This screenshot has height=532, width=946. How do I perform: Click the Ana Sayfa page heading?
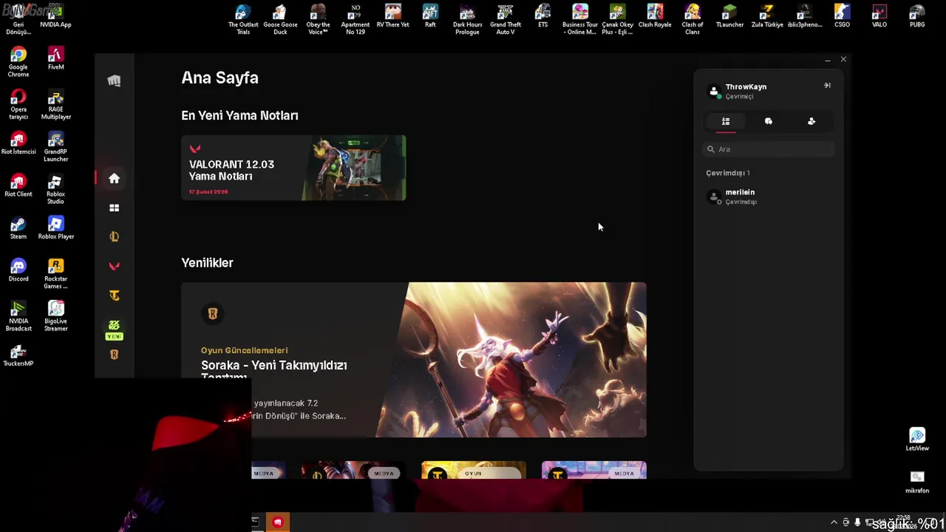coord(220,78)
